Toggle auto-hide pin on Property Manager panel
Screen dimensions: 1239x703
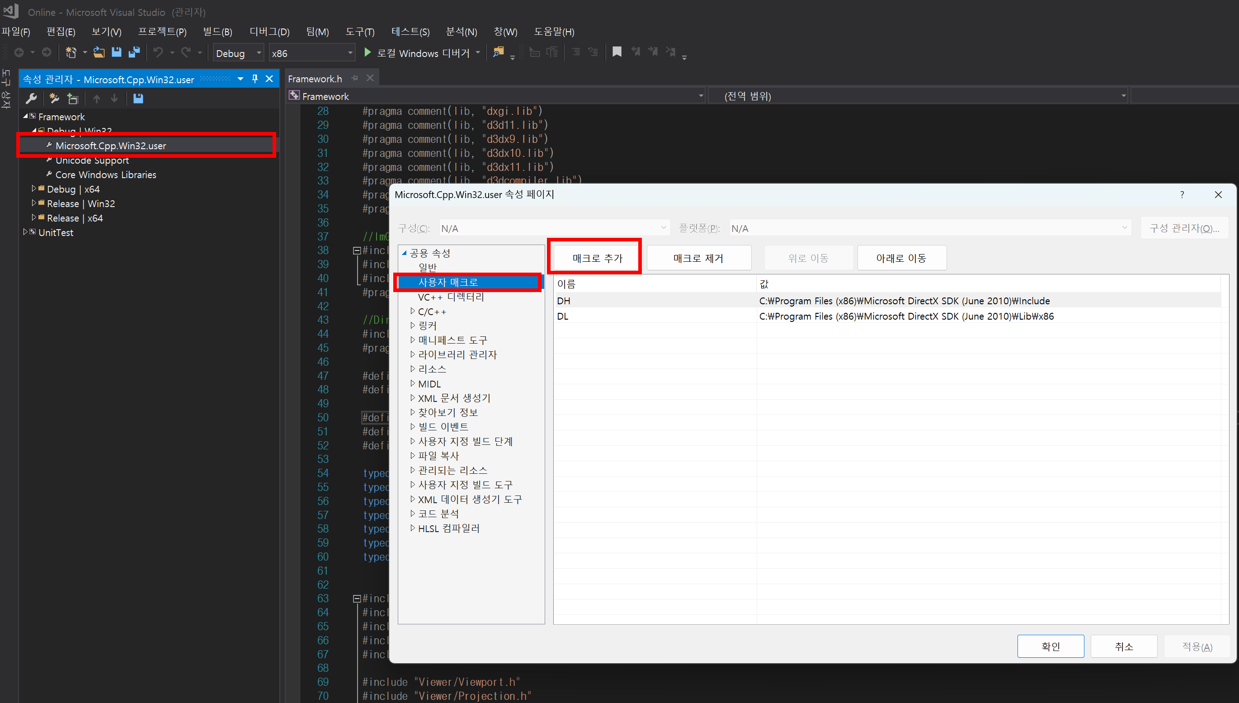point(255,79)
